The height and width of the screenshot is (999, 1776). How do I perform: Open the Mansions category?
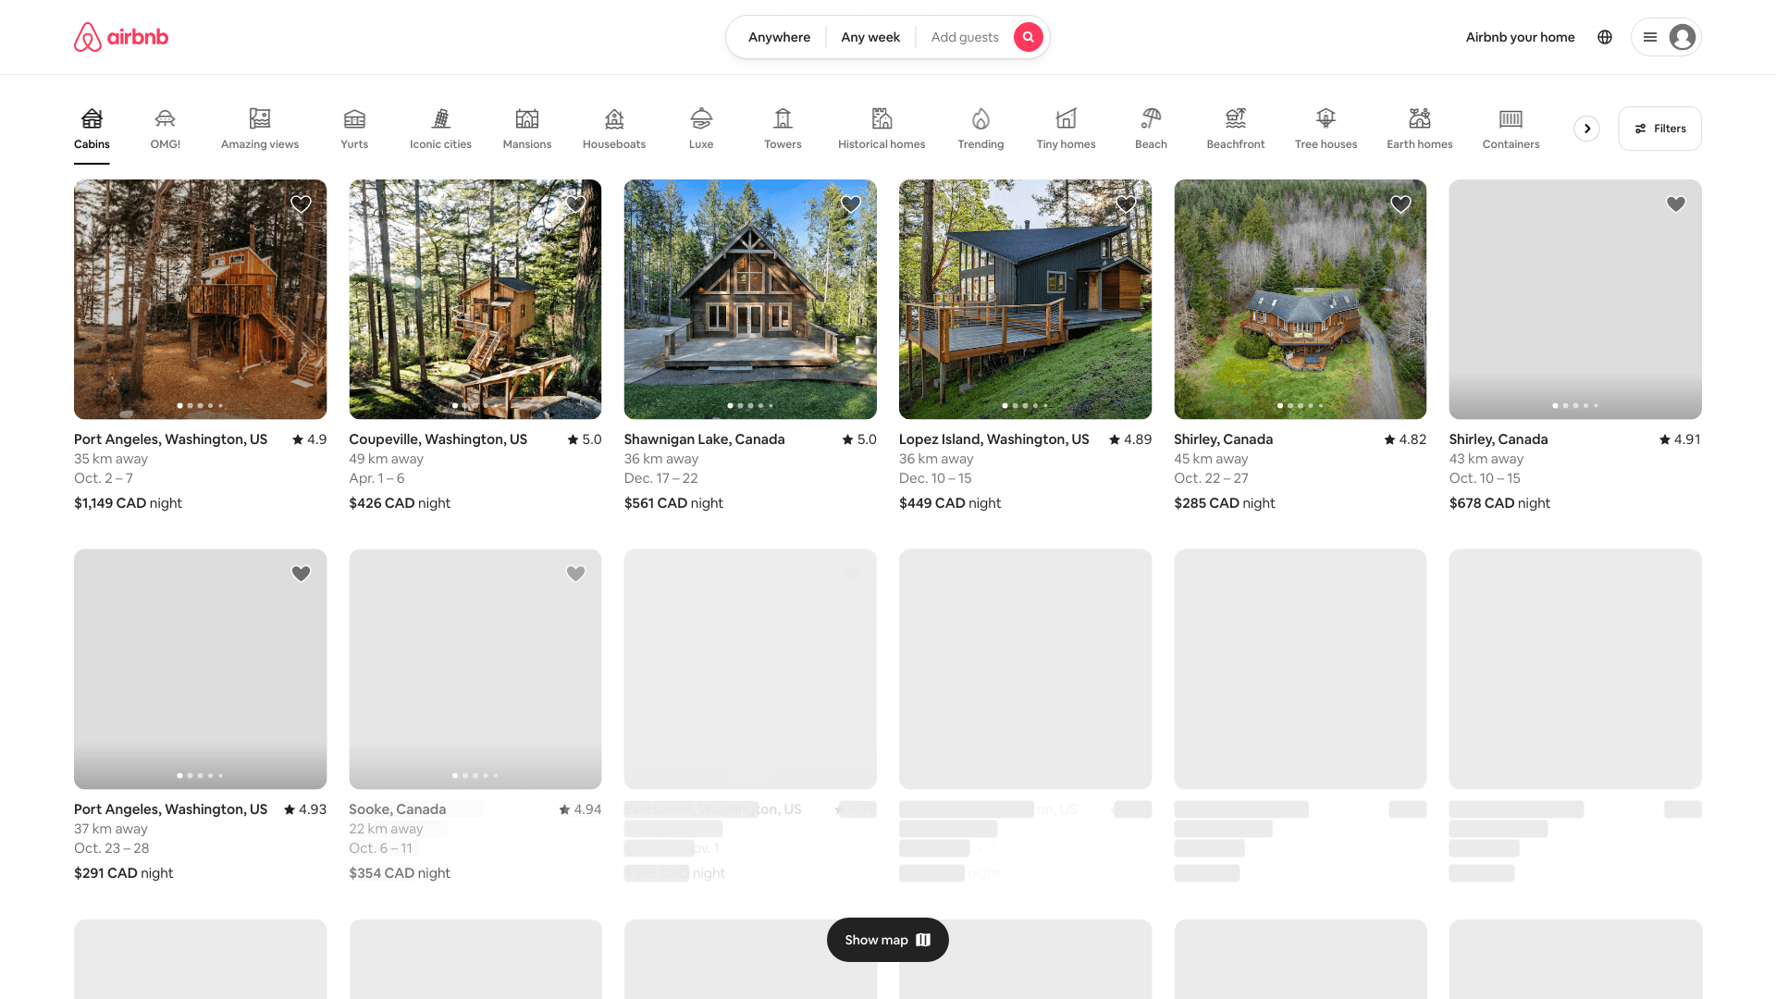[x=527, y=129]
